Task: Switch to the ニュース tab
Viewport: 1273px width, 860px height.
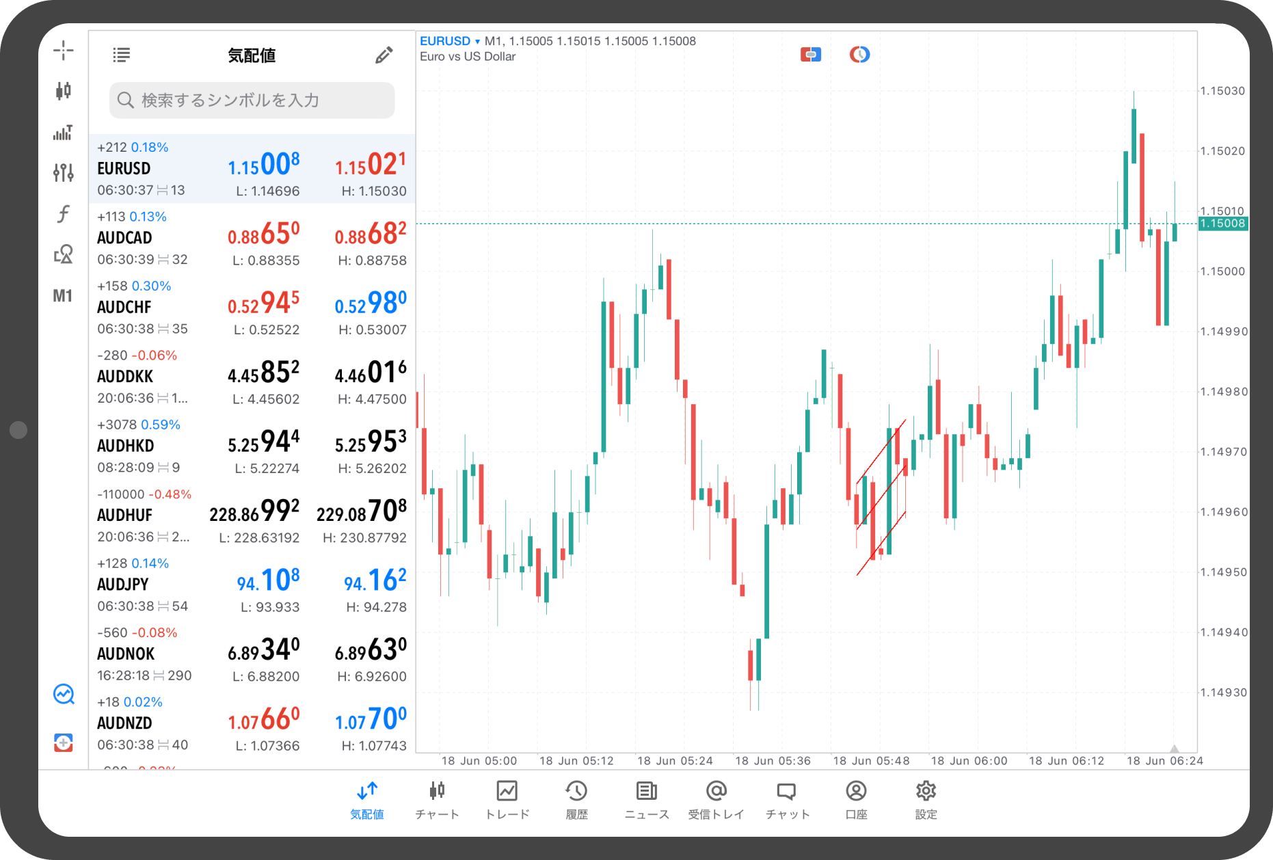Action: [647, 801]
